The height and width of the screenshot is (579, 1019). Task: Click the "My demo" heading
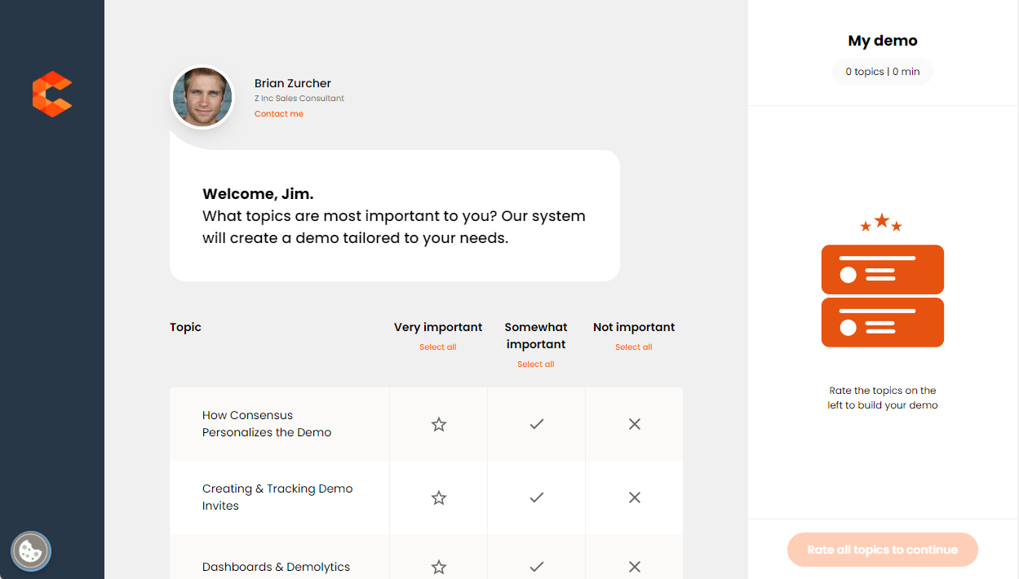(x=883, y=40)
